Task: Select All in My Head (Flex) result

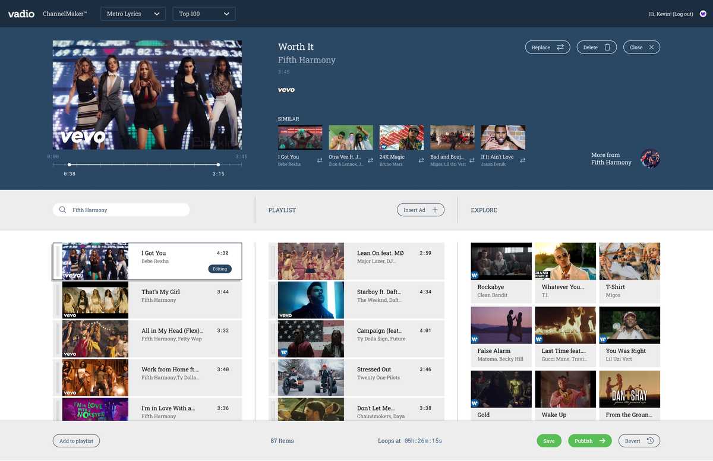Action: pyautogui.click(x=147, y=339)
